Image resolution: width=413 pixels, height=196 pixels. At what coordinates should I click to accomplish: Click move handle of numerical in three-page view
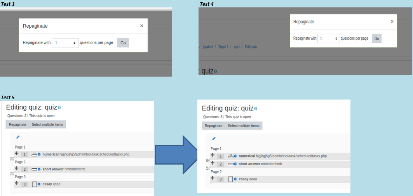click(x=17, y=154)
